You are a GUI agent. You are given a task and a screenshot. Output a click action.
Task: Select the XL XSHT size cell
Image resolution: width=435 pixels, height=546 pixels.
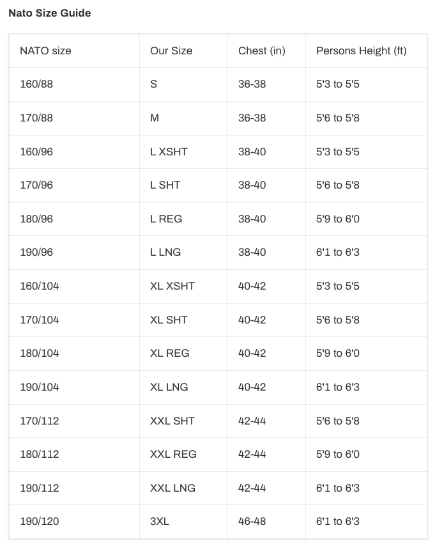(x=172, y=286)
